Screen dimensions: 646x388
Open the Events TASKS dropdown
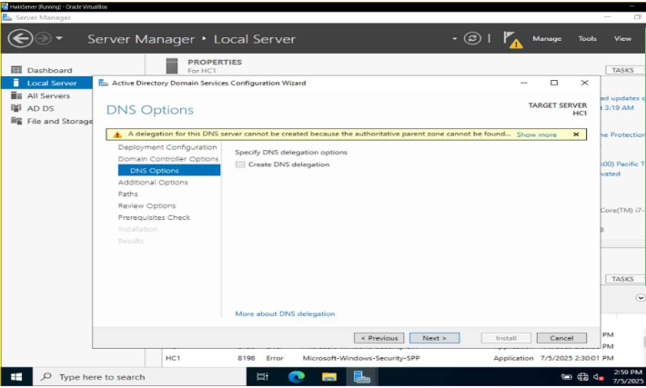(x=625, y=279)
